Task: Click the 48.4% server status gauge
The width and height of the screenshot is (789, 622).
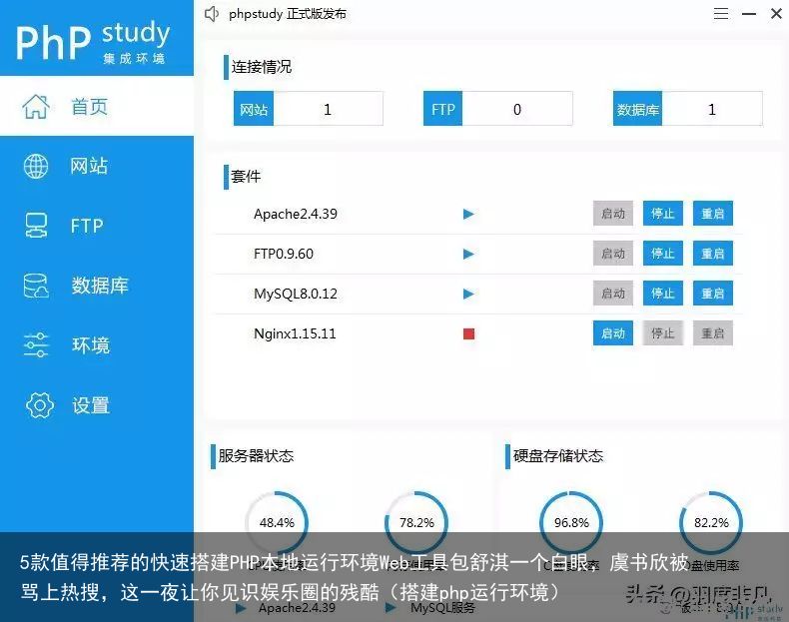Action: pos(277,522)
